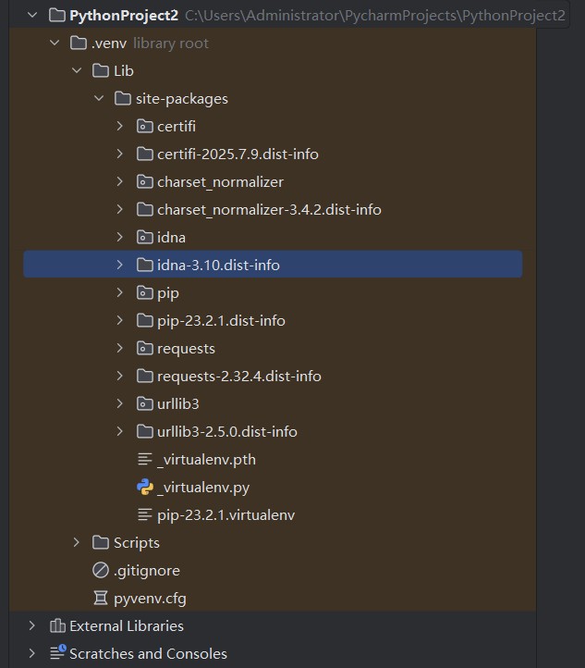Image resolution: width=585 pixels, height=668 pixels.
Task: Click the project path C:\Users\Administrator text
Action: 375,16
